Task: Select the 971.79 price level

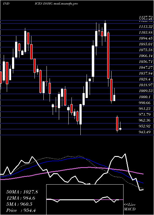Action: pos(145,114)
